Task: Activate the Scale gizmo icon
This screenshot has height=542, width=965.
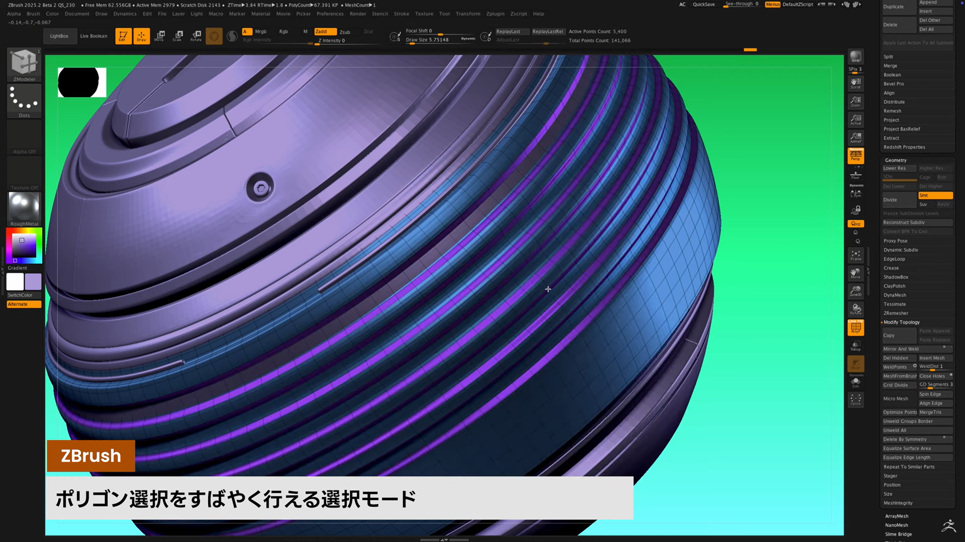Action: tap(177, 36)
